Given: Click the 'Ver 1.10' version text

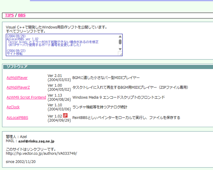Looking at the screenshot, I should (x=54, y=105).
